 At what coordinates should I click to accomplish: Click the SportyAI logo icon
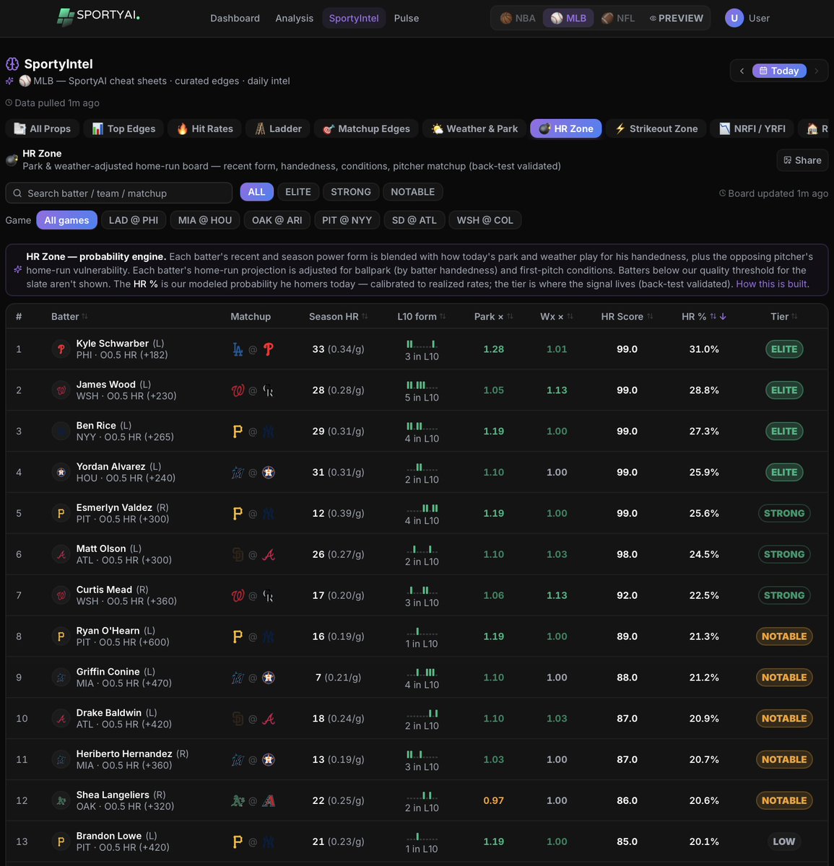pyautogui.click(x=66, y=17)
